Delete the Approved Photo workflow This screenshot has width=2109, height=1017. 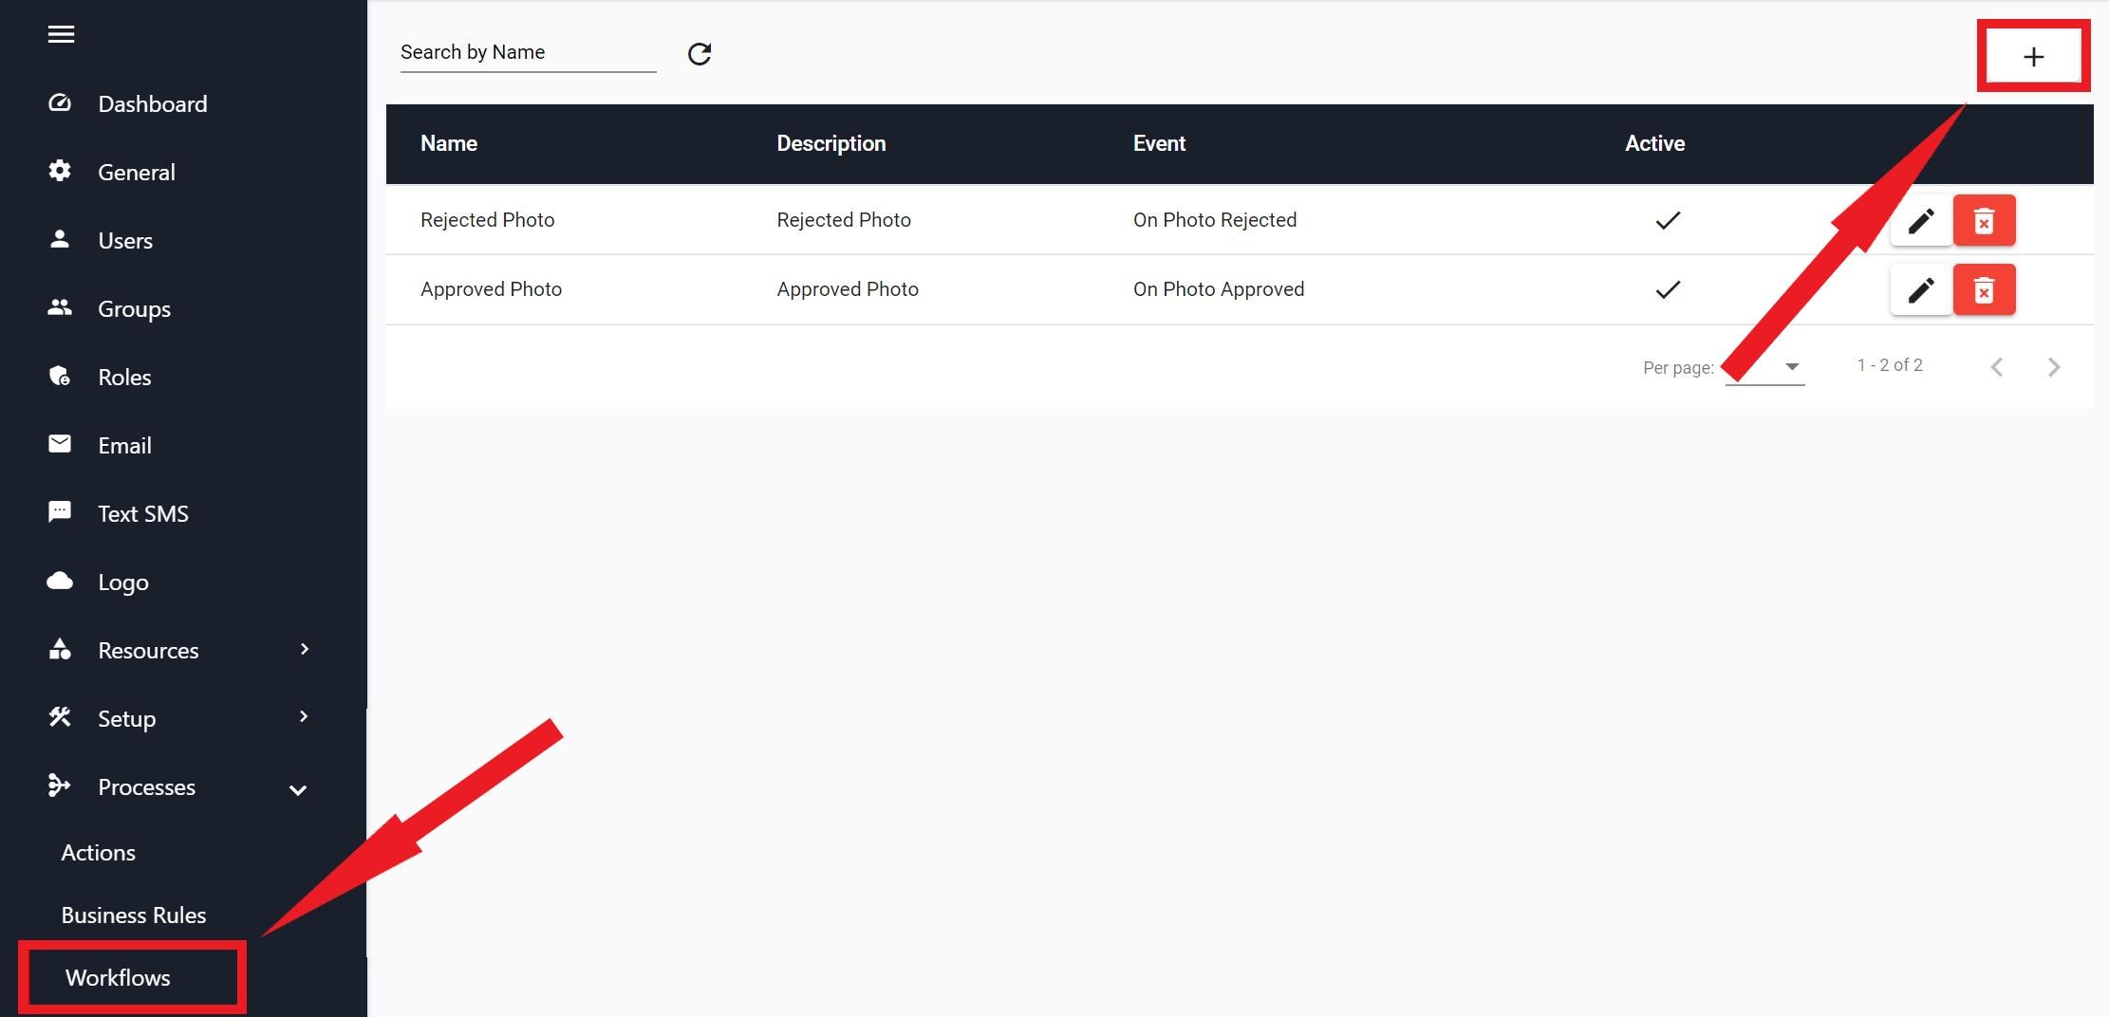click(1984, 290)
